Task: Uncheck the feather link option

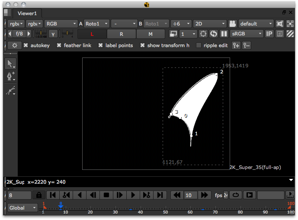Action: point(59,45)
